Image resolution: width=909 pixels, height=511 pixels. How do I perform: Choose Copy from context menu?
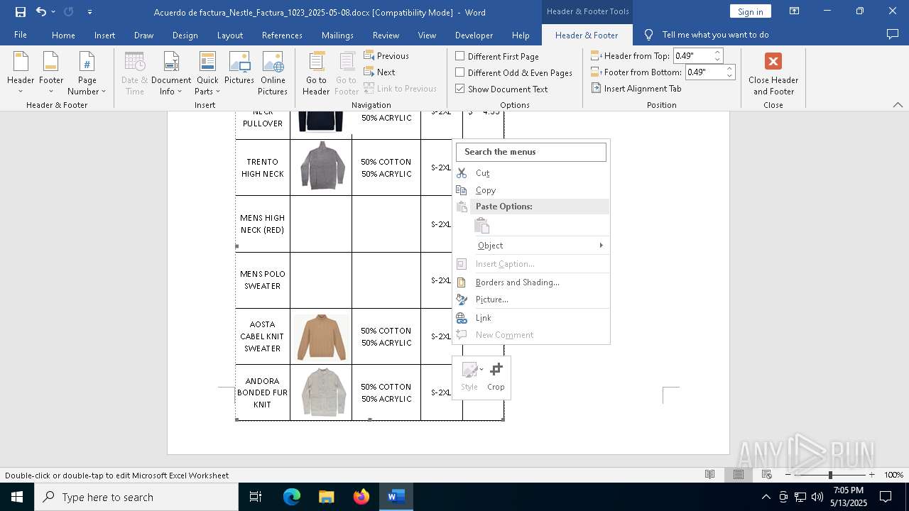531,190
